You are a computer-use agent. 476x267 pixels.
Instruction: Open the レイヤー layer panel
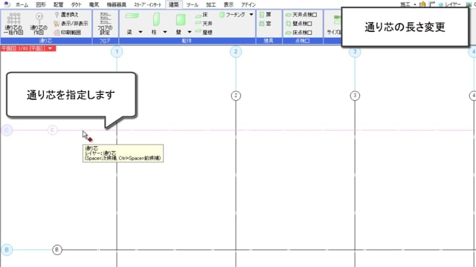[450, 4]
